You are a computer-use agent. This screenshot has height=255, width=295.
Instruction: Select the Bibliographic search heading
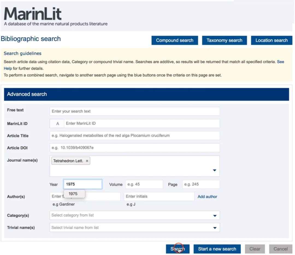31,39
